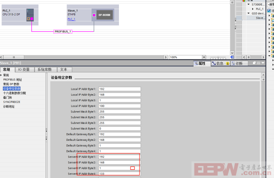The width and height of the screenshot is (274, 178).
Task: Open the 100% zoom level dropdown
Action: (204, 57)
